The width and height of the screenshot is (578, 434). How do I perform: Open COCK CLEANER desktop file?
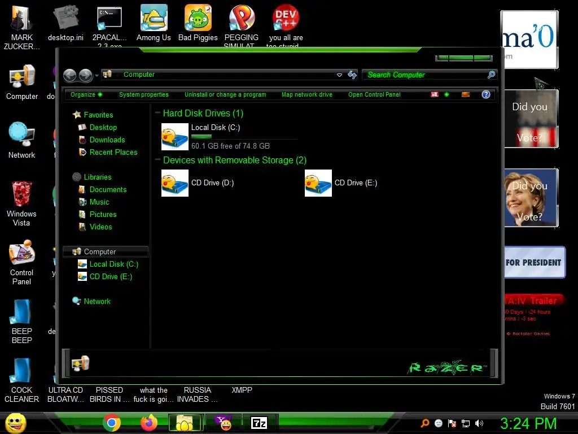tap(22, 380)
